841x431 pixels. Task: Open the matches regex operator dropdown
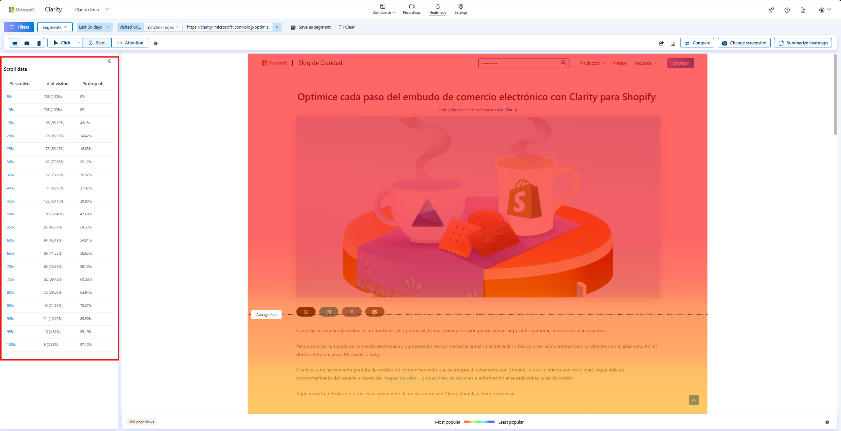[x=163, y=27]
